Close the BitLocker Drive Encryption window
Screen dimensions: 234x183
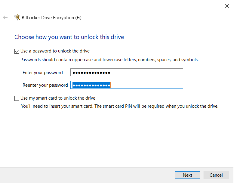click(227, 6)
